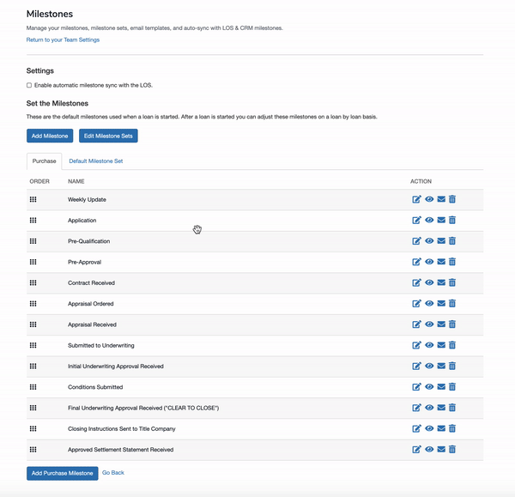Edit the Weekly Update milestone
Viewport: 515px width, 497px height.
tap(416, 199)
